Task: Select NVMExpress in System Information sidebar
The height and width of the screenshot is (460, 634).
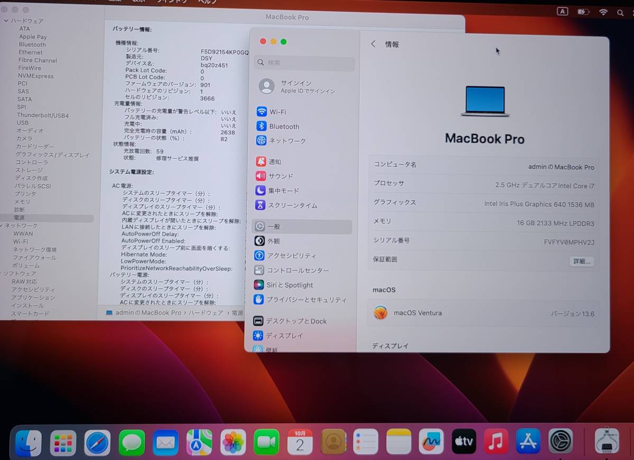Action: pyautogui.click(x=36, y=76)
